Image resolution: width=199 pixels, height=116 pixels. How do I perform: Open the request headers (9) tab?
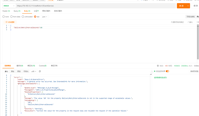[x=20, y=66]
